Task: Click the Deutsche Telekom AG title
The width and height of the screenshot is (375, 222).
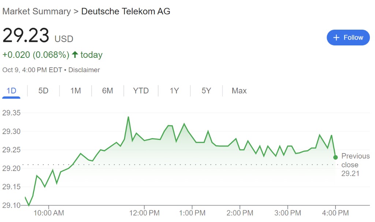Action: (126, 11)
